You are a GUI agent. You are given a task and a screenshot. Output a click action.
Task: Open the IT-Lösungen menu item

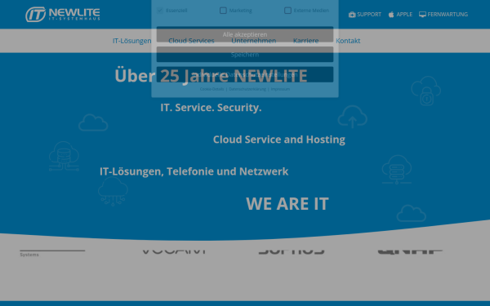coord(131,41)
